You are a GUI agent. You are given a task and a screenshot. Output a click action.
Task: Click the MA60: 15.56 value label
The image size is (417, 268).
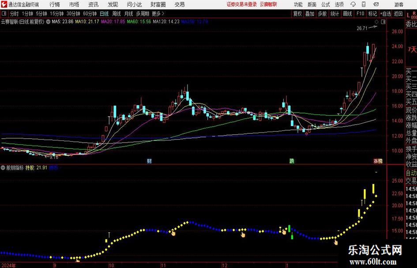pyautogui.click(x=139, y=22)
